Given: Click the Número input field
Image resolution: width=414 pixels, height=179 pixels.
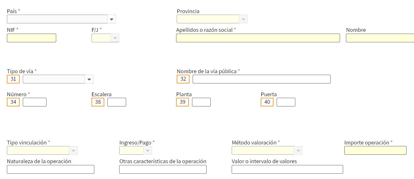Looking at the screenshot, I should point(35,102).
